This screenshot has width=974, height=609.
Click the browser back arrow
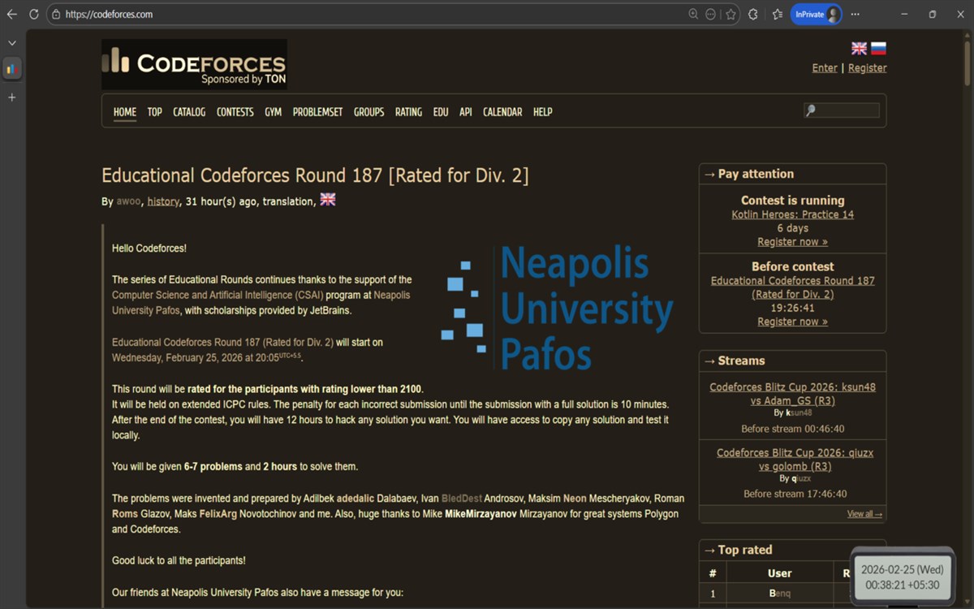coord(11,15)
